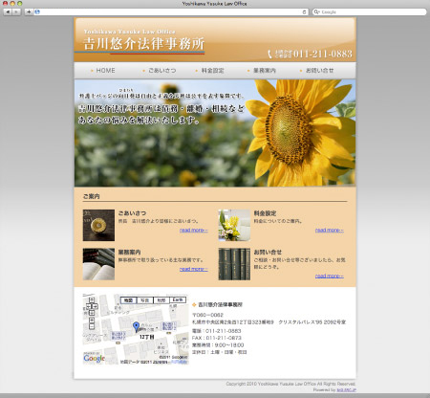This screenshot has width=430, height=398.
Task: Click the Google search field in toolbar
Action: point(369,11)
